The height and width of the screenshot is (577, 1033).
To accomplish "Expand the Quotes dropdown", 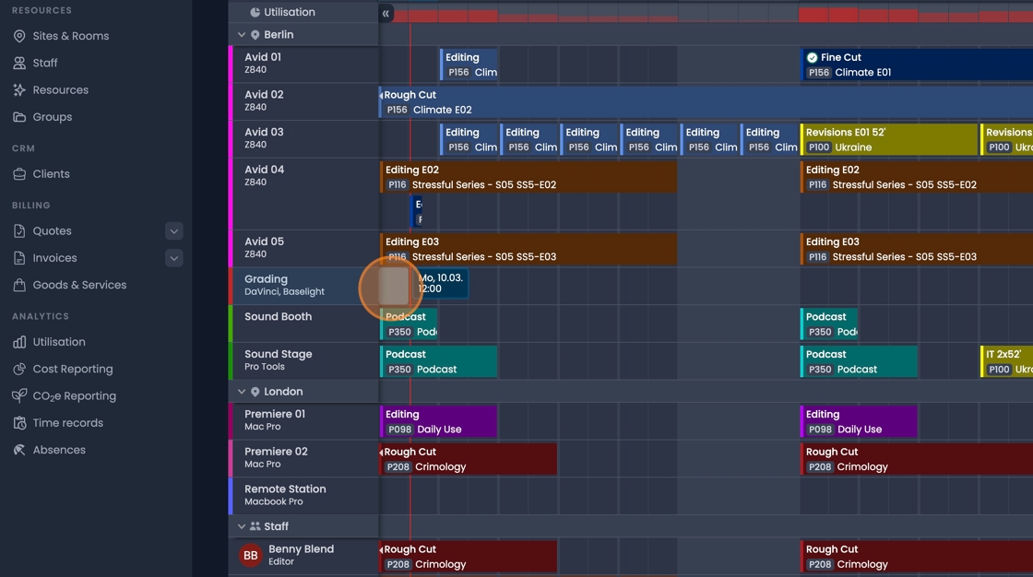I will pyautogui.click(x=173, y=230).
